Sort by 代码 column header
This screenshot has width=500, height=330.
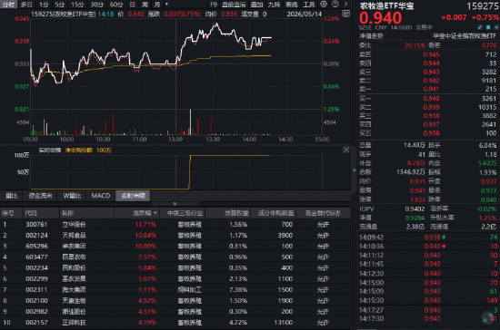[31, 213]
